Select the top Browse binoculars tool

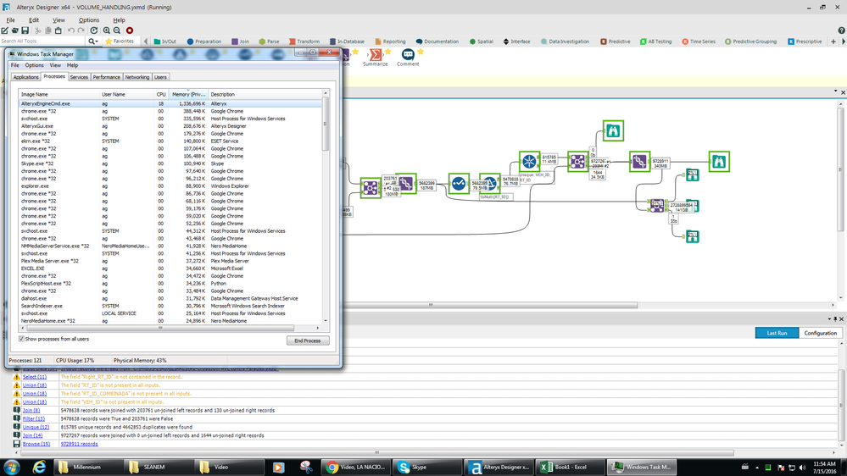pyautogui.click(x=613, y=130)
